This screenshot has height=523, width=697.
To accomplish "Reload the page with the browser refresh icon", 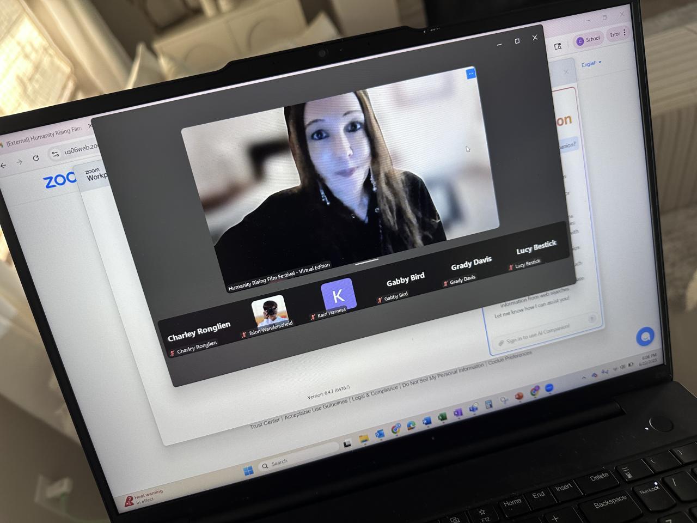I will click(x=36, y=159).
